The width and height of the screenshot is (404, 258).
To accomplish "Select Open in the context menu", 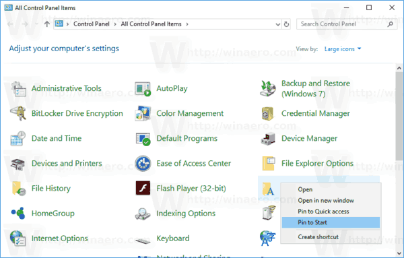I will pos(331,189).
